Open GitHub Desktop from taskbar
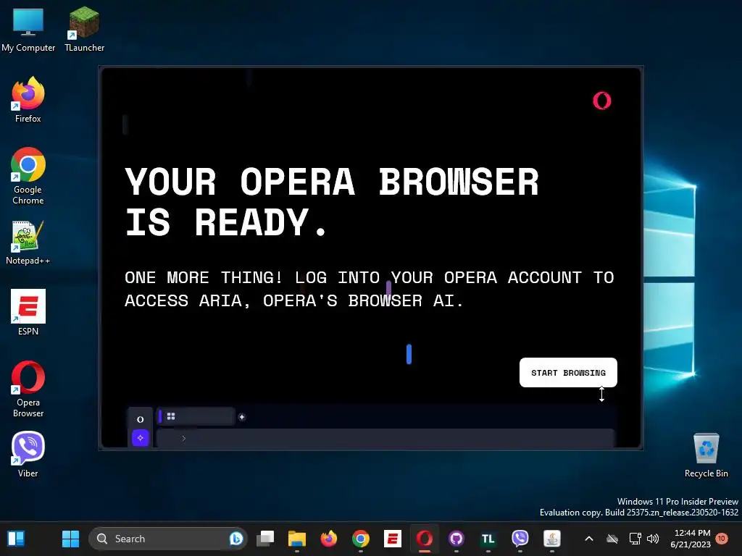 tap(457, 539)
